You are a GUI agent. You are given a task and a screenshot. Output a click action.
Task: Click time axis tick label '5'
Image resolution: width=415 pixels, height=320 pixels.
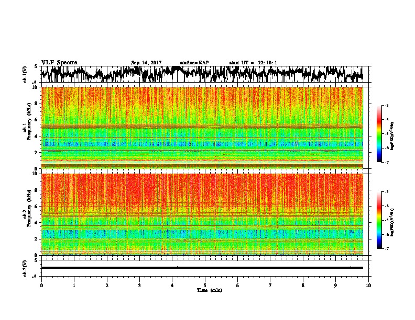click(x=205, y=285)
